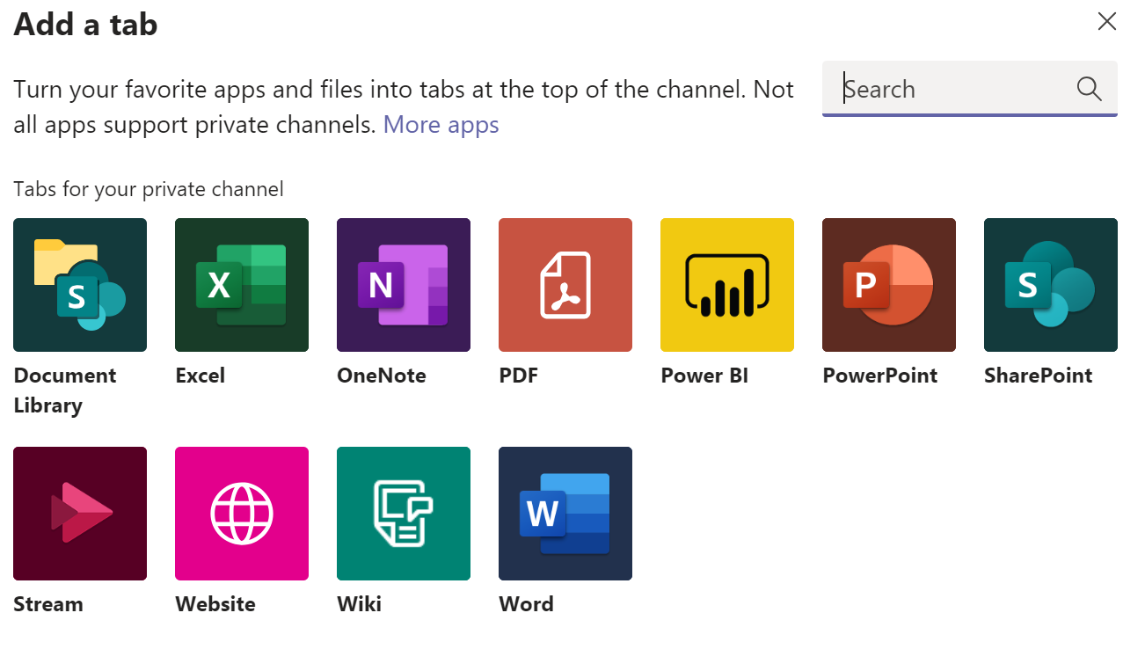Open the Power BI tile icon
The width and height of the screenshot is (1145, 664).
click(727, 285)
